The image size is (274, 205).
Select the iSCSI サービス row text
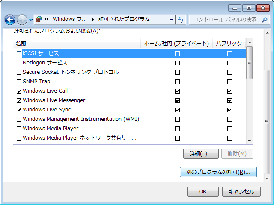[x=41, y=53]
